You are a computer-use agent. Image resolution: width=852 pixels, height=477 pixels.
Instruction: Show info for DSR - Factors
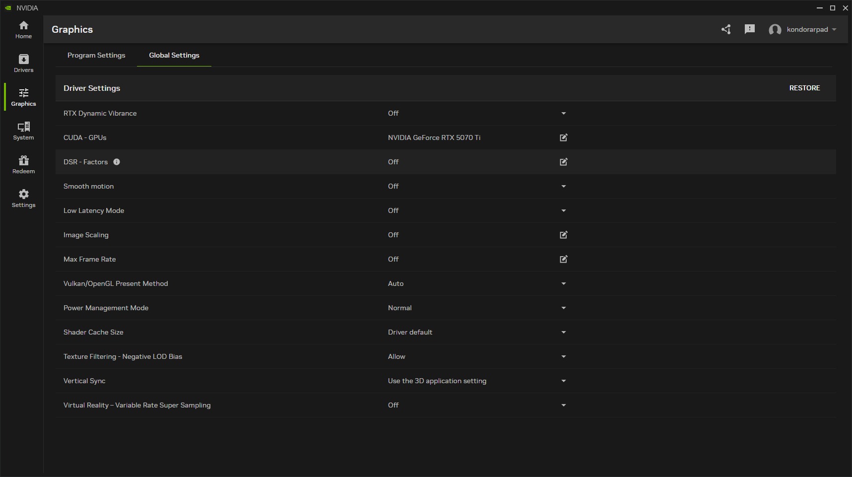pyautogui.click(x=117, y=162)
